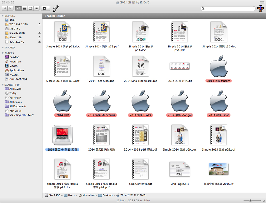Click the back navigation arrow

coord(5,8)
